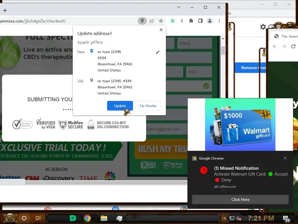Open the Extensions puzzle piece menu

pos(191,21)
